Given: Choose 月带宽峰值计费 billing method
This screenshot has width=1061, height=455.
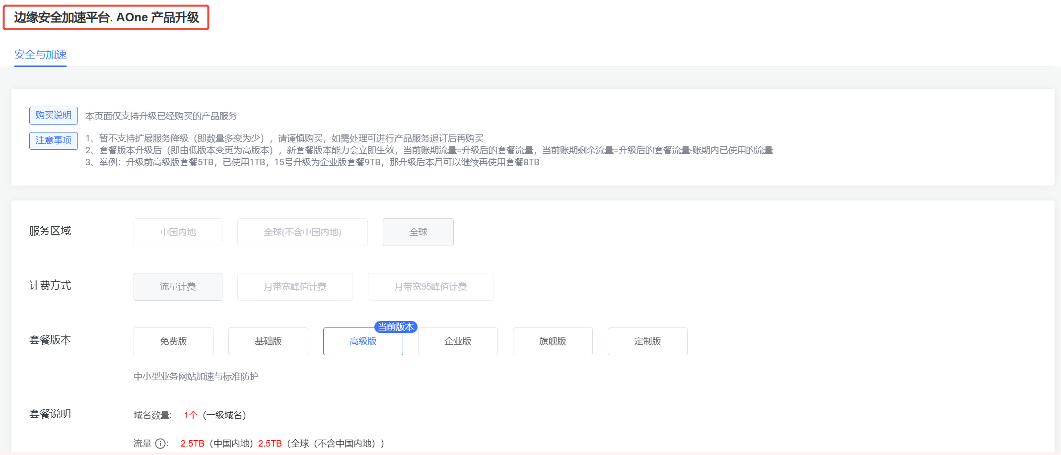Looking at the screenshot, I should (295, 287).
